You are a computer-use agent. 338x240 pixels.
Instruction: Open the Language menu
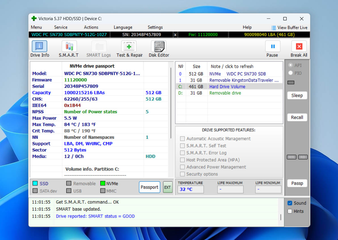coord(123,27)
